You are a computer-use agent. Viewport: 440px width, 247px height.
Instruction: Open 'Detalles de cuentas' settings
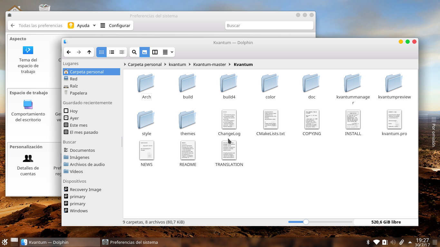pyautogui.click(x=28, y=165)
